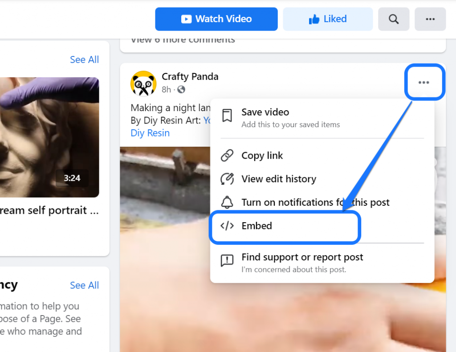Click the edit history pencil icon

pos(227,179)
